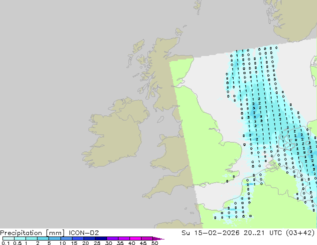Screen dimensions: 317x245
Task: Click the 35–40 mm legend swatch
Action: point(124,238)
